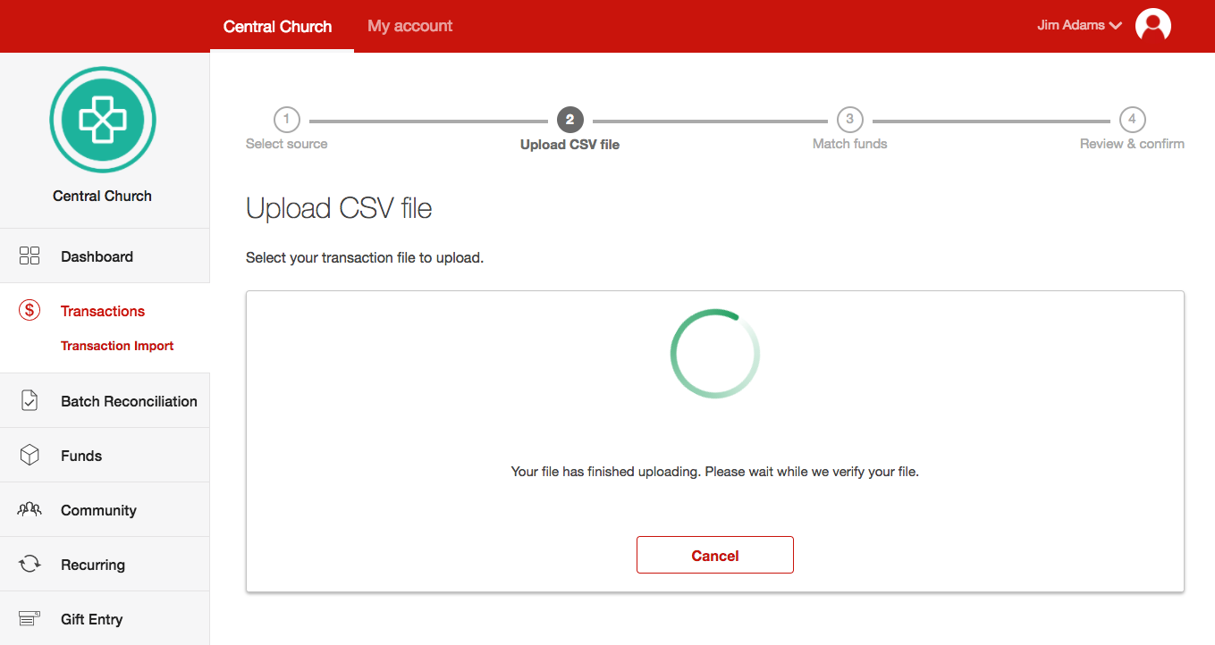Click the user avatar icon

pyautogui.click(x=1152, y=26)
